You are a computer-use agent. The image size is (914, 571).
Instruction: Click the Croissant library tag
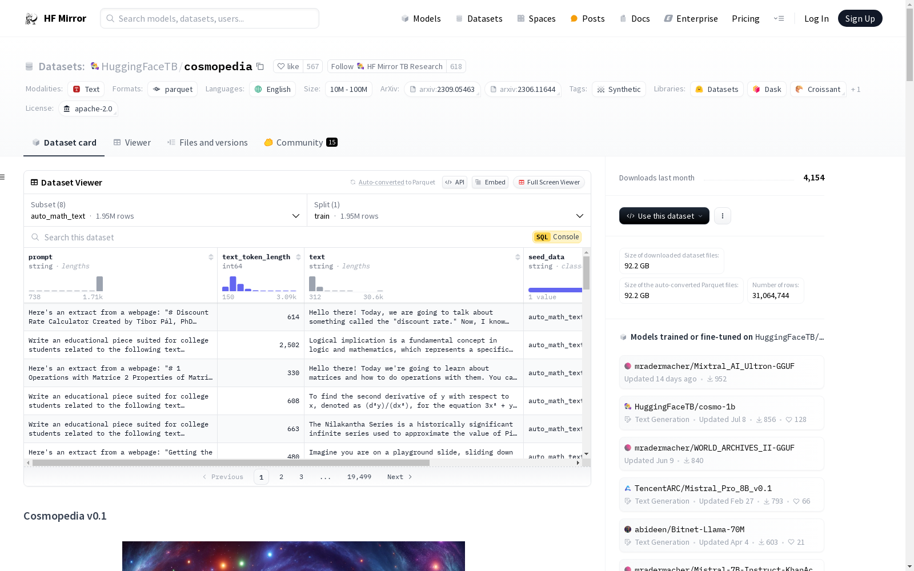[818, 89]
